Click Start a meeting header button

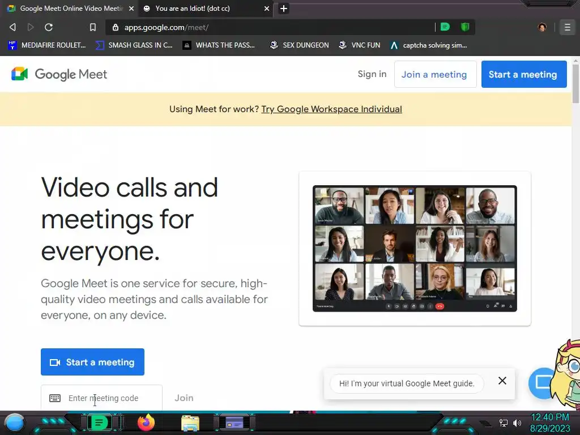[524, 74]
